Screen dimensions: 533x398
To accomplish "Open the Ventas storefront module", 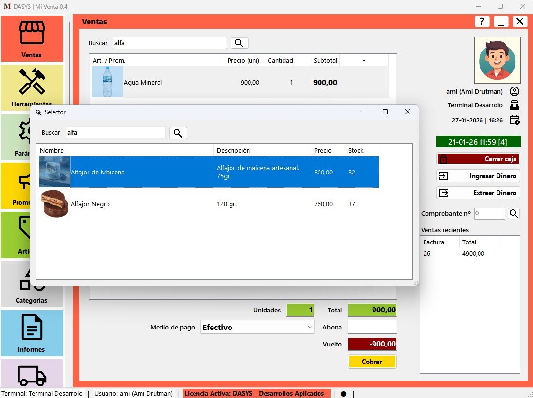I will pyautogui.click(x=32, y=38).
